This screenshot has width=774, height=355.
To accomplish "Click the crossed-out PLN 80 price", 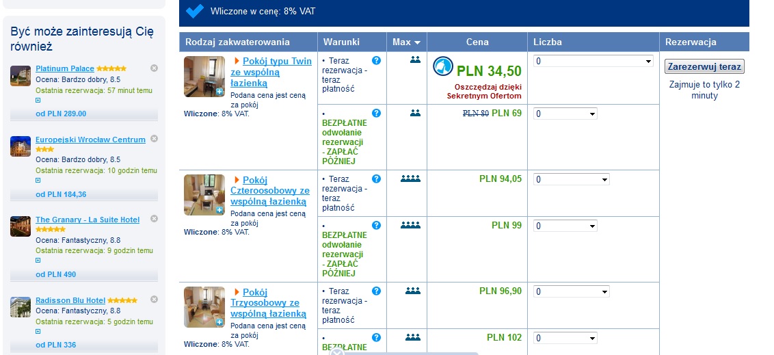I will (x=476, y=114).
